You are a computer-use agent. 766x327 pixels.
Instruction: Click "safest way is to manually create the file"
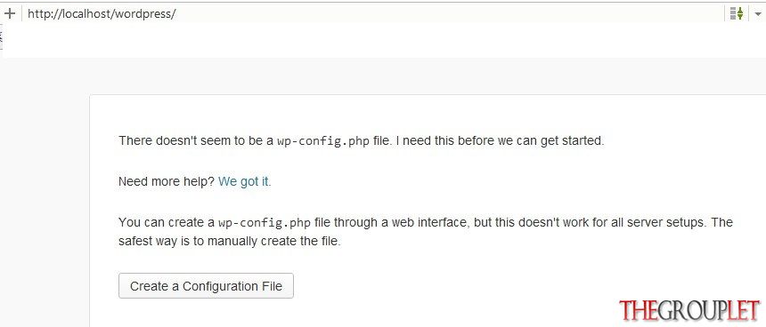coord(229,241)
